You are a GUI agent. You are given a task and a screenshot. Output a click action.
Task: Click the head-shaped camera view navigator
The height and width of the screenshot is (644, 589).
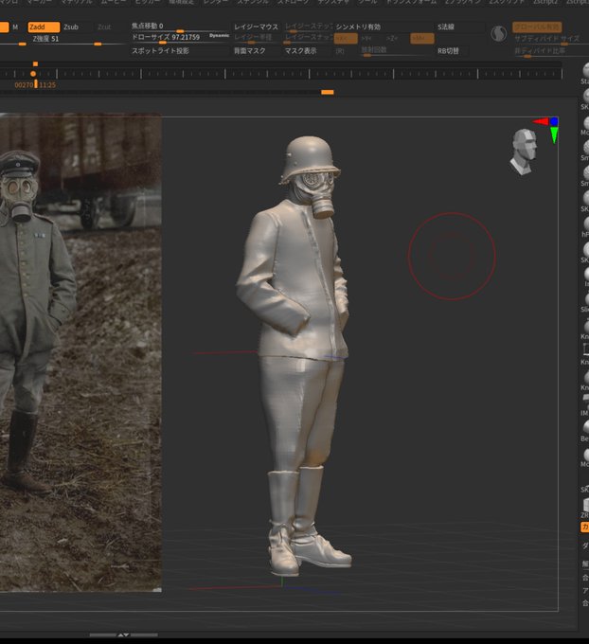tap(524, 152)
